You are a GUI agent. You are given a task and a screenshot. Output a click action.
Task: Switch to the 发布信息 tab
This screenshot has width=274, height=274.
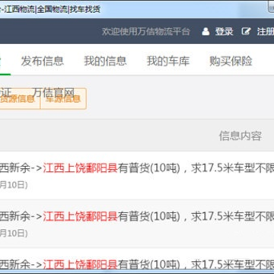point(42,61)
